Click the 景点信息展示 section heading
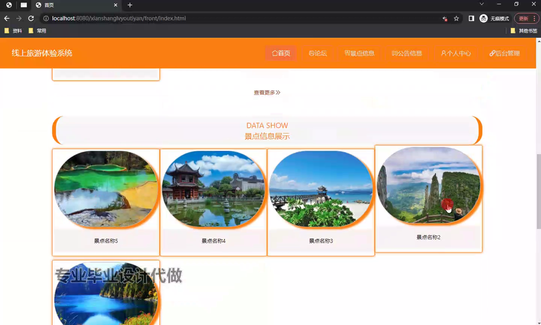 (267, 136)
